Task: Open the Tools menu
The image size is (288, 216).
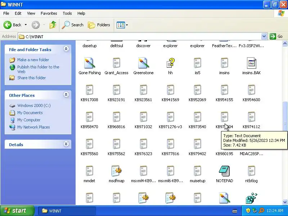Action: pos(67,13)
